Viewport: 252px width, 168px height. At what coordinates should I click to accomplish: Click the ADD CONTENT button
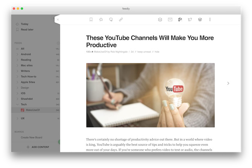(x=38, y=147)
